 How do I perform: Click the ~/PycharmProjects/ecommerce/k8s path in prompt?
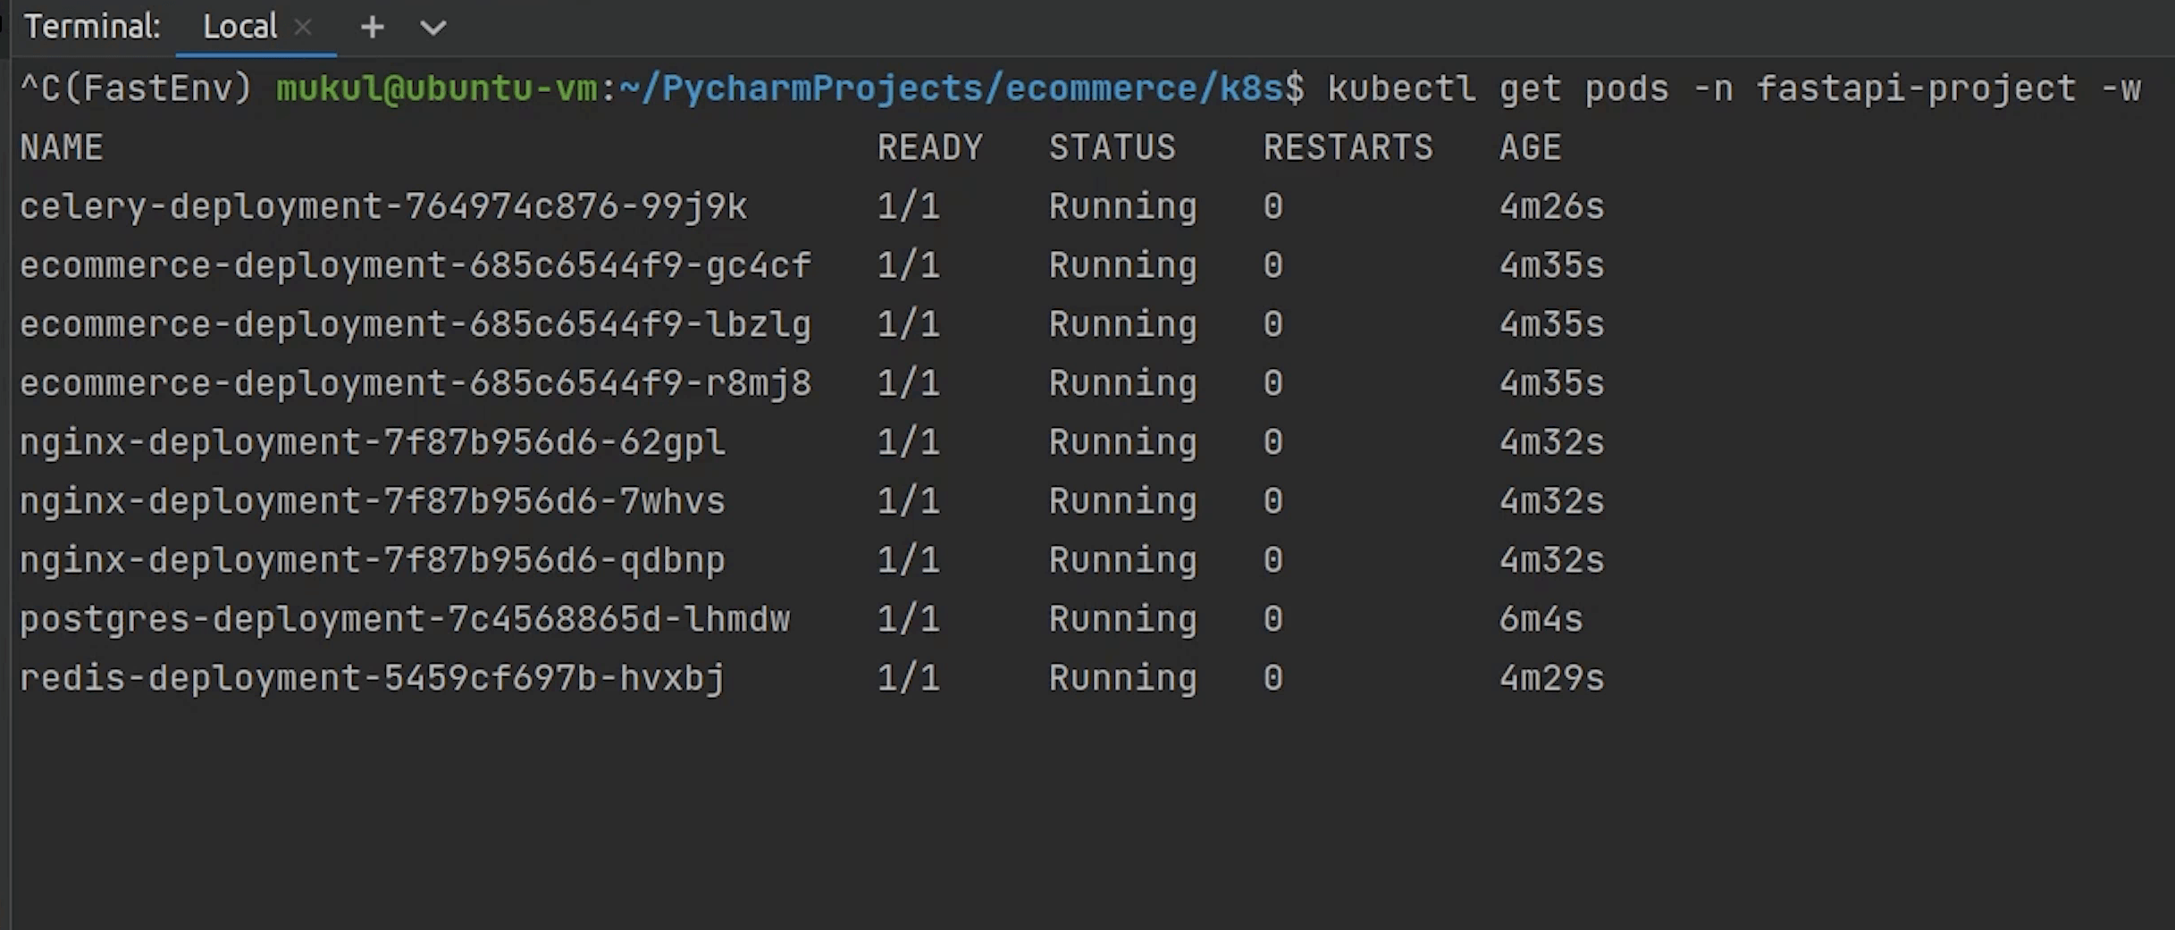tap(951, 88)
